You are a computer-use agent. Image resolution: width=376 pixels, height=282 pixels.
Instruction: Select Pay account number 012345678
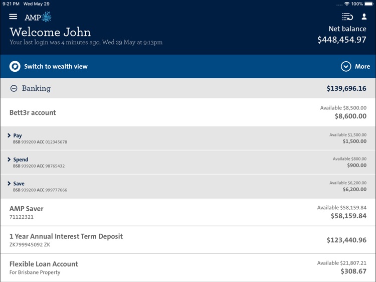click(x=56, y=142)
